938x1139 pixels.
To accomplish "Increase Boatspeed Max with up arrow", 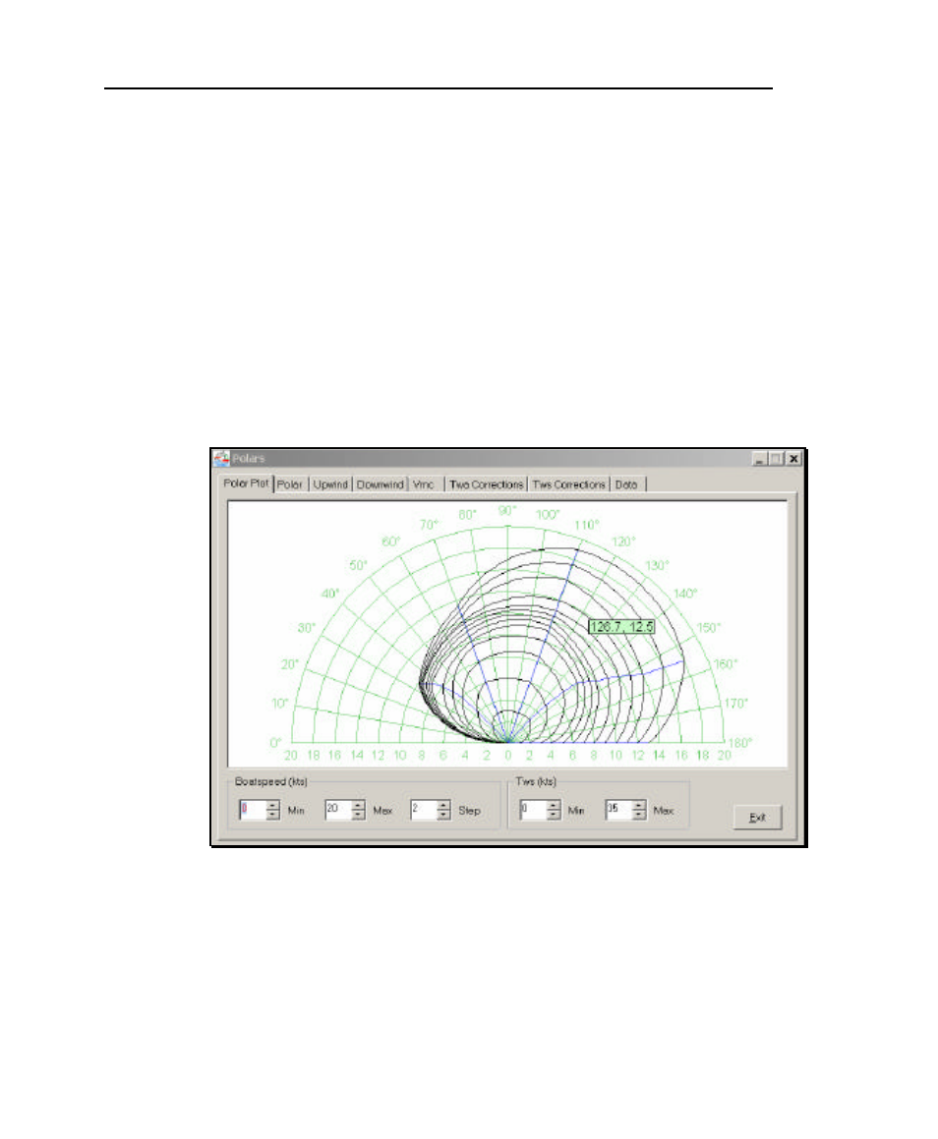I will click(x=358, y=805).
